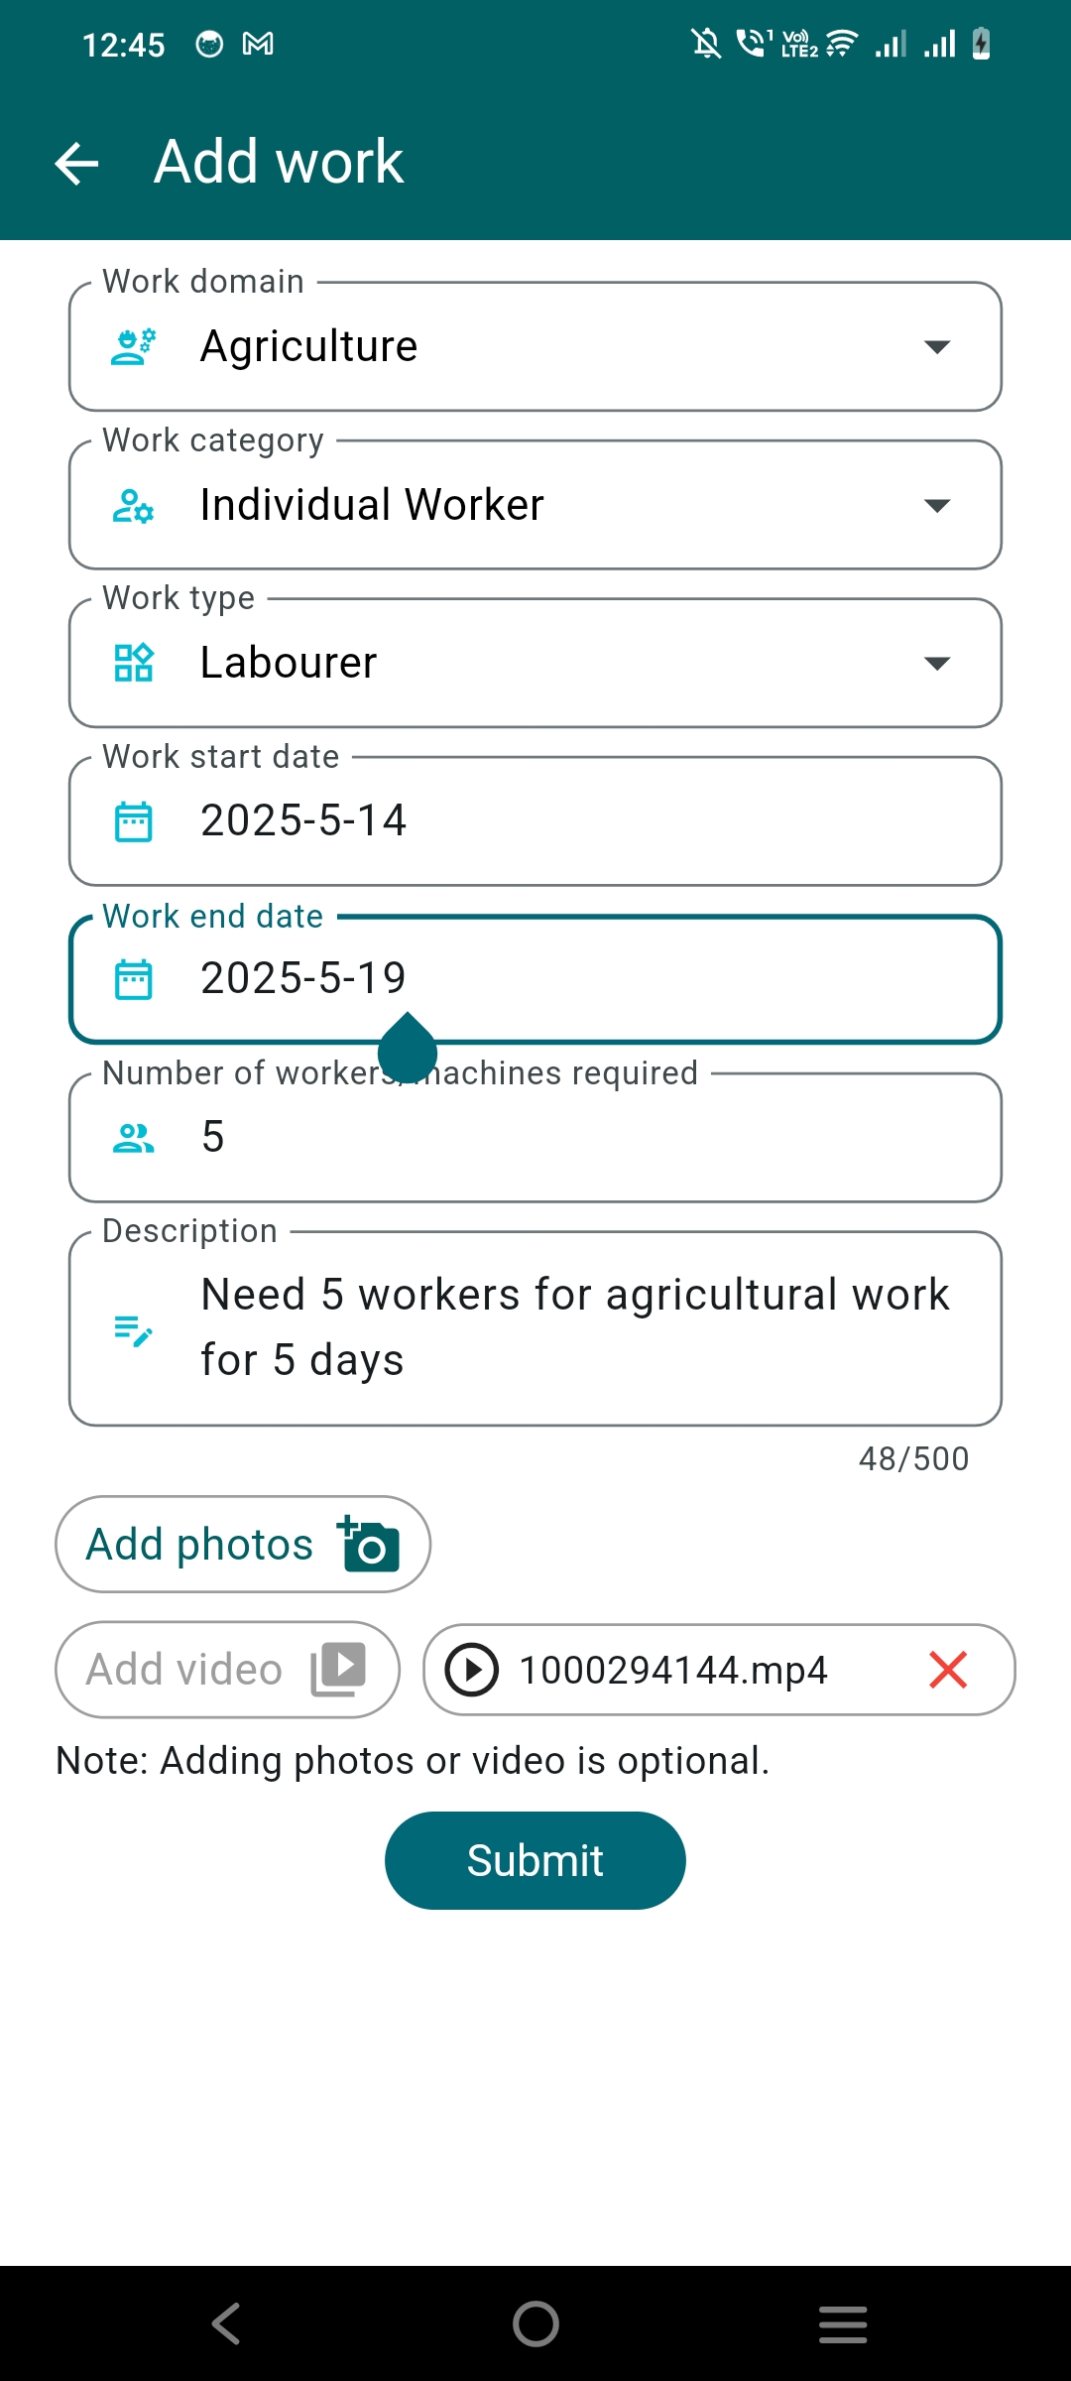Remove the attached 1000294144.mp4 video

948,1670
